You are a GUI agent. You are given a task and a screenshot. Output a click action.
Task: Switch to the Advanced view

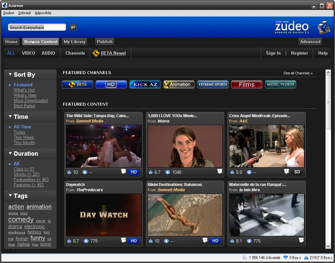pos(310,42)
